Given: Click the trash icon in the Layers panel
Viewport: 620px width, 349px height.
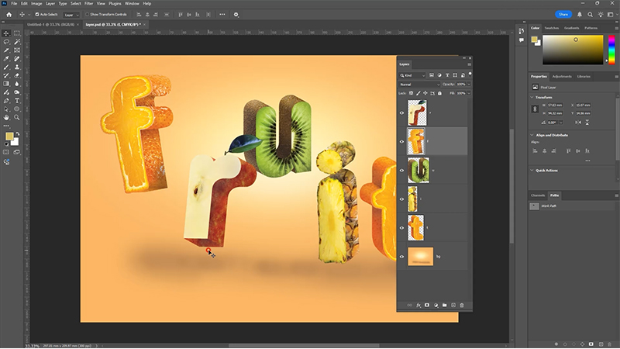Looking at the screenshot, I should [462, 306].
